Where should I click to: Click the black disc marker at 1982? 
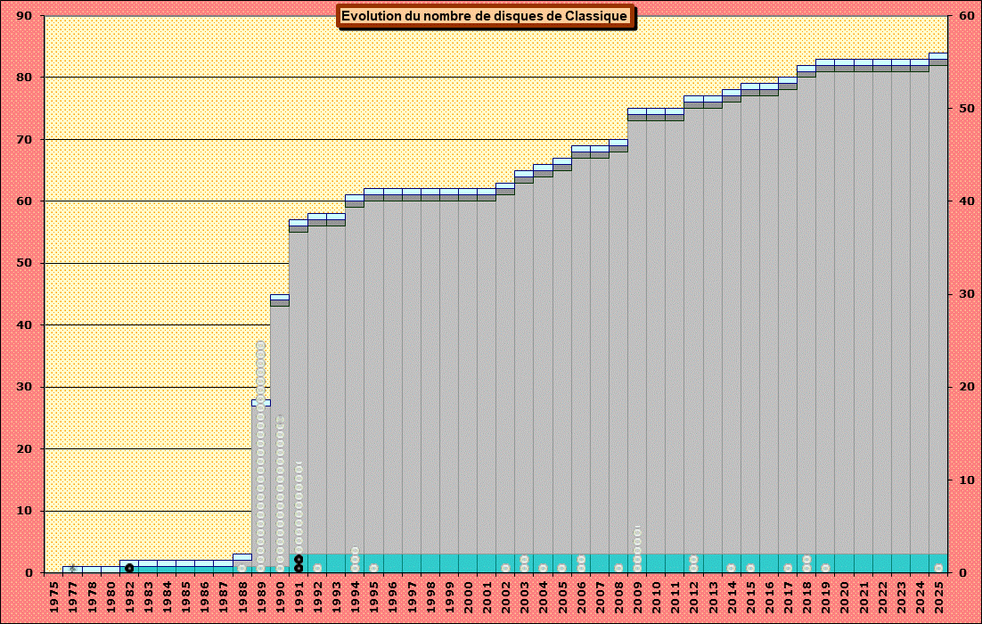pos(129,568)
